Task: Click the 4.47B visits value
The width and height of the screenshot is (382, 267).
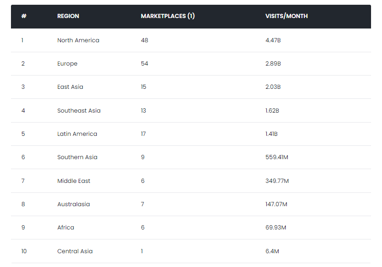Action: coord(273,40)
